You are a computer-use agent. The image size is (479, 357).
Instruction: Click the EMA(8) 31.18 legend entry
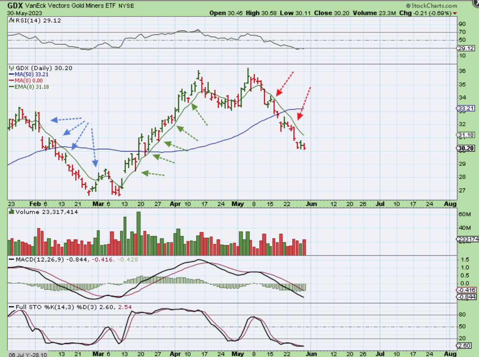coord(32,87)
